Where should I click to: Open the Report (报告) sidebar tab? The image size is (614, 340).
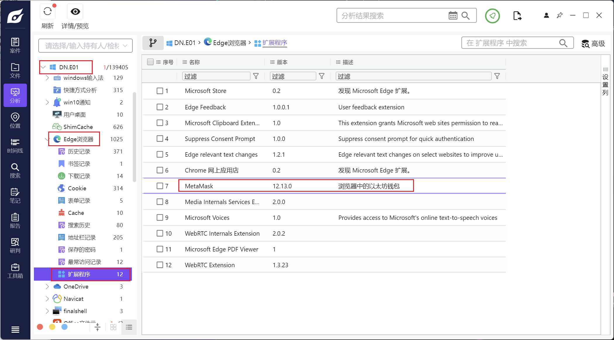click(15, 221)
